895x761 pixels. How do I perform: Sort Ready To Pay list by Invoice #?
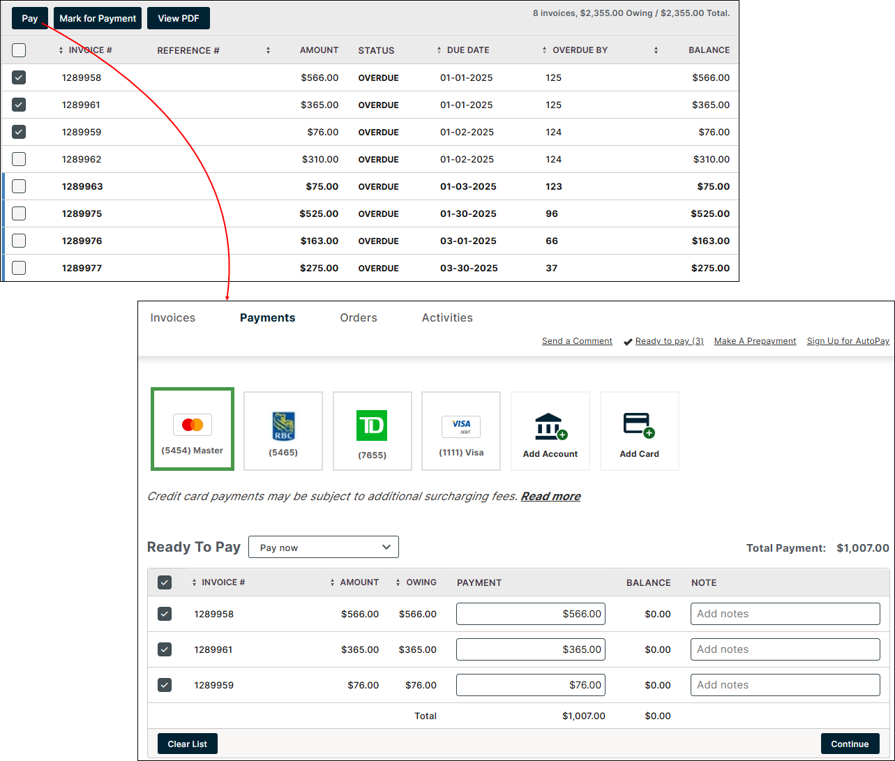(x=194, y=582)
